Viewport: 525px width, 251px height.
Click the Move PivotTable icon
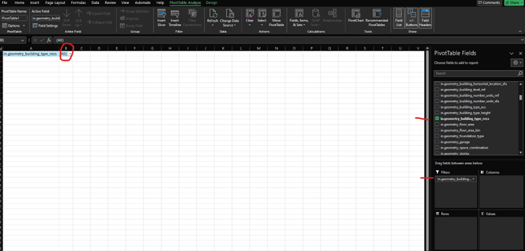276,13
